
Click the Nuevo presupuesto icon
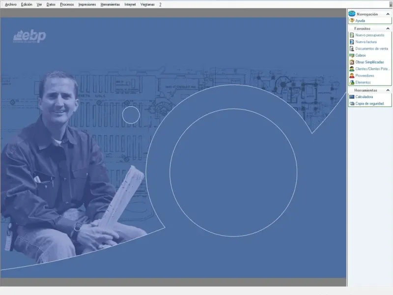352,35
